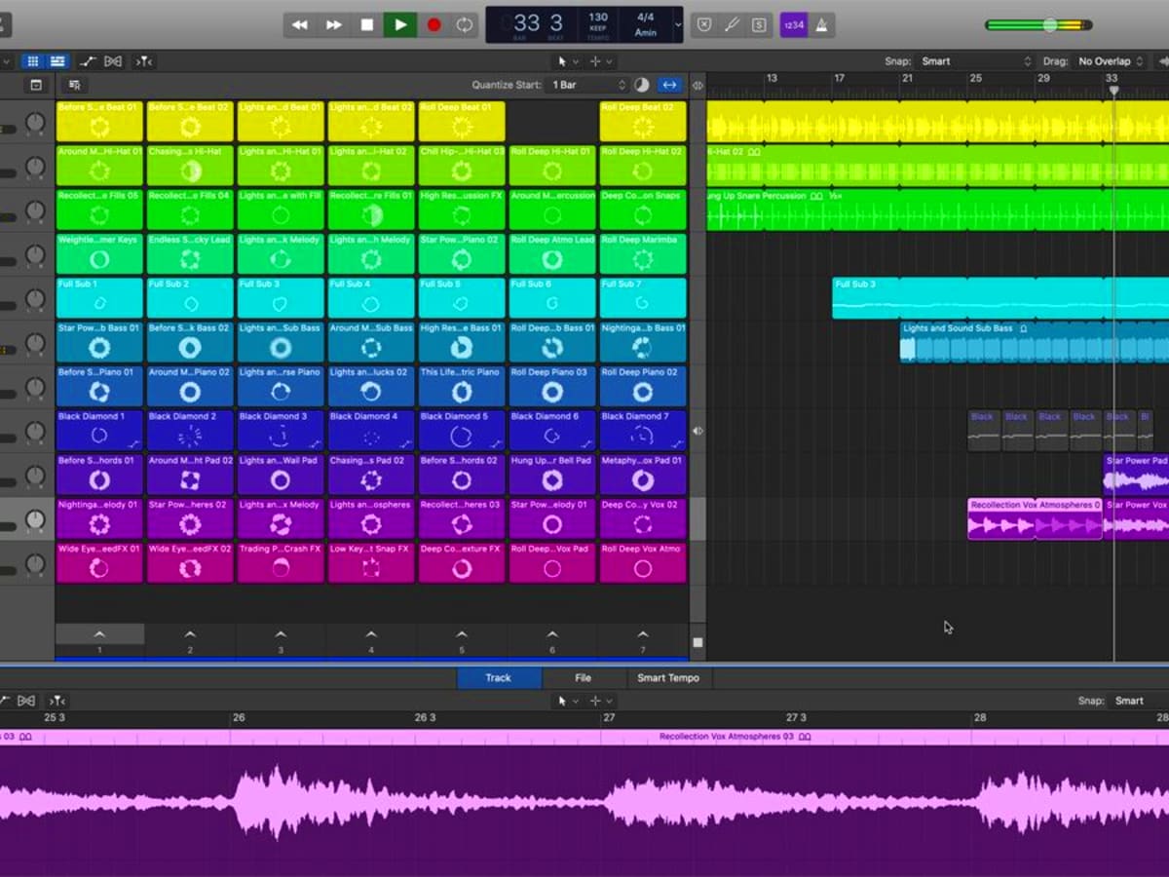Viewport: 1169px width, 877px height.
Task: Switch to the Tracks view icon
Action: [57, 60]
